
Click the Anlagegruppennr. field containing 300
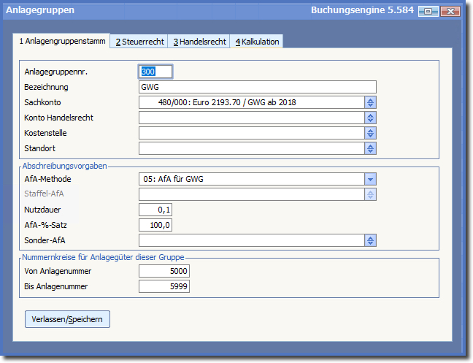[x=155, y=72]
